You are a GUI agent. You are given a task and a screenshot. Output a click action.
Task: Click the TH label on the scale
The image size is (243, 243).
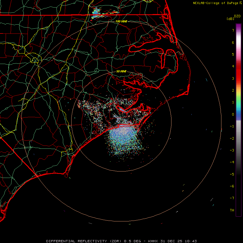(x=232, y=210)
